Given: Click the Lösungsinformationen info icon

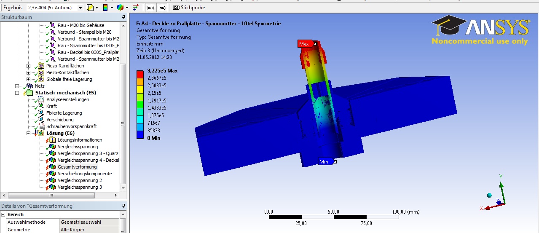Looking at the screenshot, I should 52,140.
